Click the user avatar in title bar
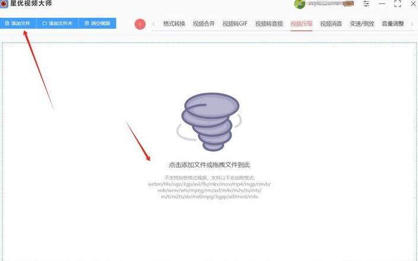418x261 pixels. point(299,4)
